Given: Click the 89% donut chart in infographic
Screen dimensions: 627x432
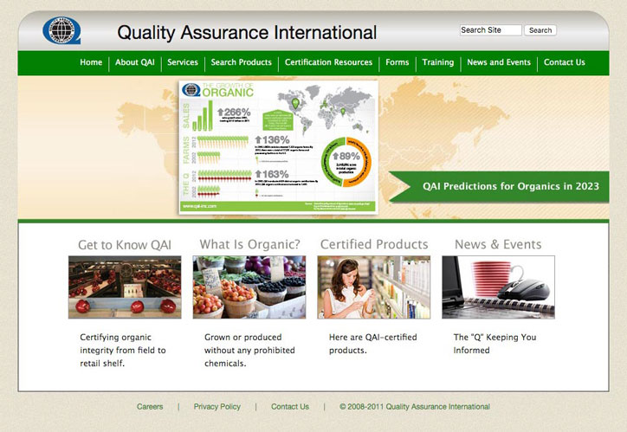Looking at the screenshot, I should click(346, 162).
